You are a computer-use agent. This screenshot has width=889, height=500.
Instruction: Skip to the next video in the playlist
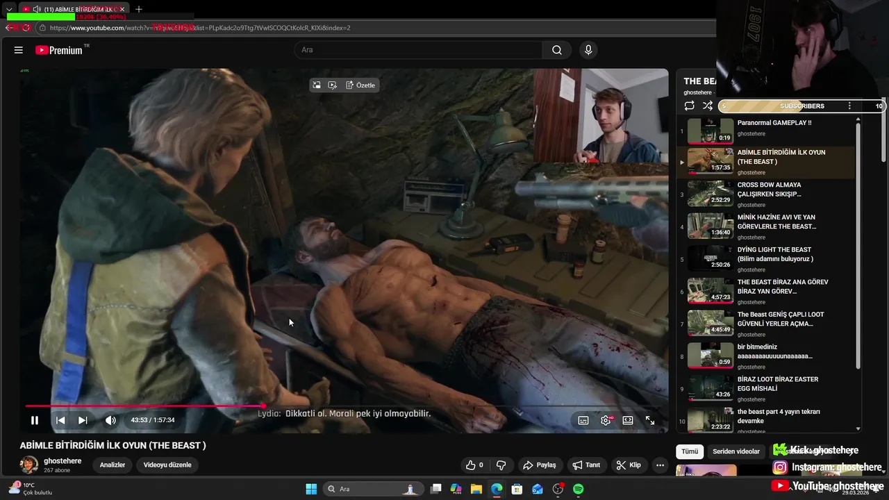[83, 420]
